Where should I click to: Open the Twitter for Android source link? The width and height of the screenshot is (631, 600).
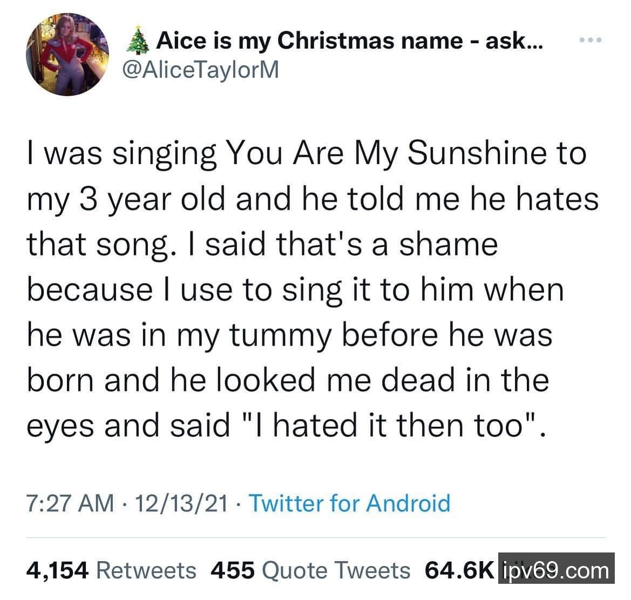click(349, 503)
